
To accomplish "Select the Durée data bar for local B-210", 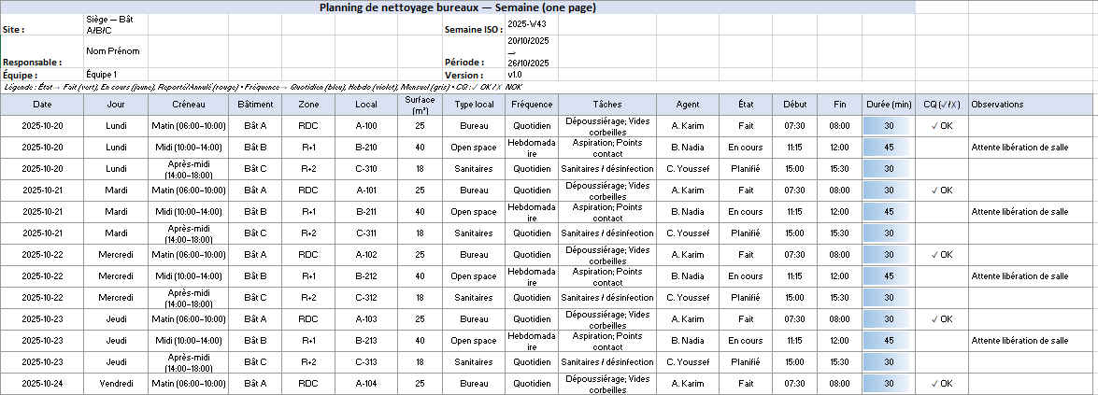I will click(889, 148).
